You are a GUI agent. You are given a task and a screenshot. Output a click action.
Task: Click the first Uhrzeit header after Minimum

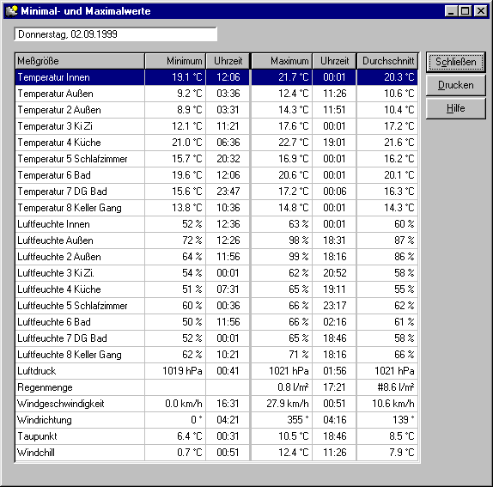pos(228,61)
